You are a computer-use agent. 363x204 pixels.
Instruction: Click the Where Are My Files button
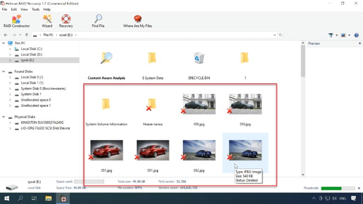(138, 21)
